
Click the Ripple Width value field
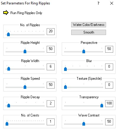coord(51,67)
